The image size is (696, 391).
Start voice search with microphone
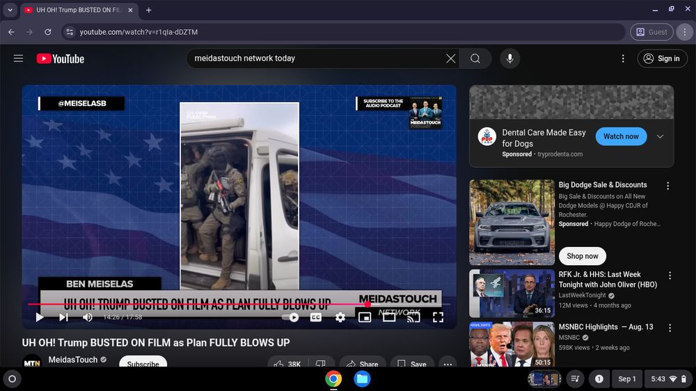point(510,58)
